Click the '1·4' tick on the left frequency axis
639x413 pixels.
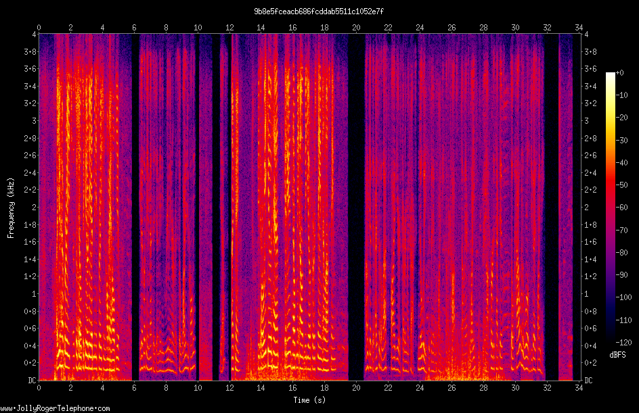(30, 259)
